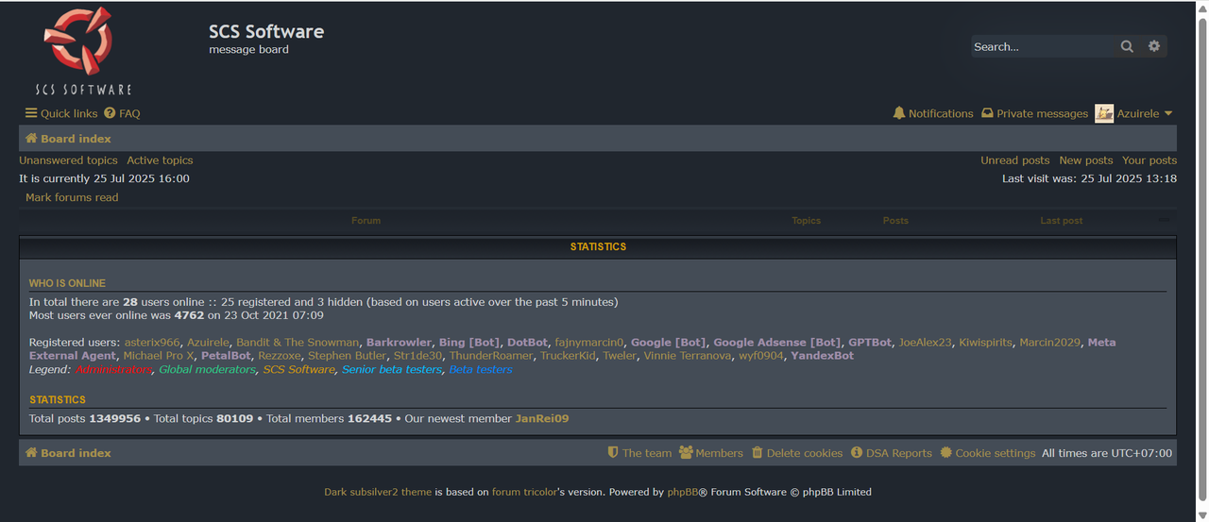This screenshot has width=1209, height=522.
Task: View Your posts
Action: 1149,160
